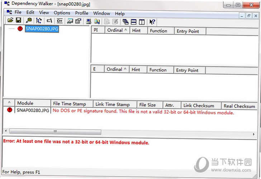Screen dimensions: 261x179
Task: Click 'For Help, press F1' status bar text
Action: click(21, 172)
